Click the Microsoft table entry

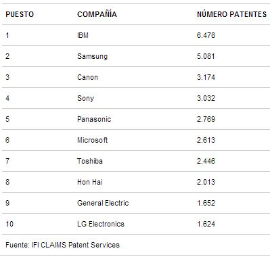(x=92, y=140)
